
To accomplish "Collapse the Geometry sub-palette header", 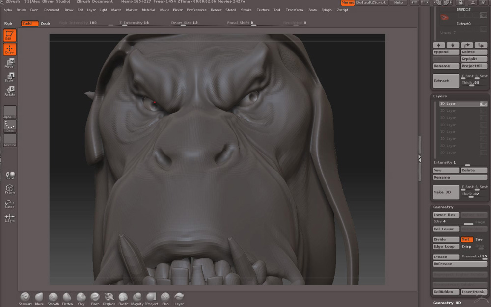I will click(x=443, y=207).
